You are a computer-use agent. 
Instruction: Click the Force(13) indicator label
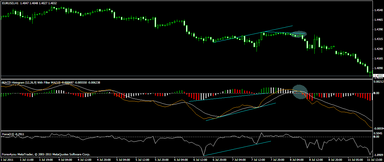(x=8, y=134)
